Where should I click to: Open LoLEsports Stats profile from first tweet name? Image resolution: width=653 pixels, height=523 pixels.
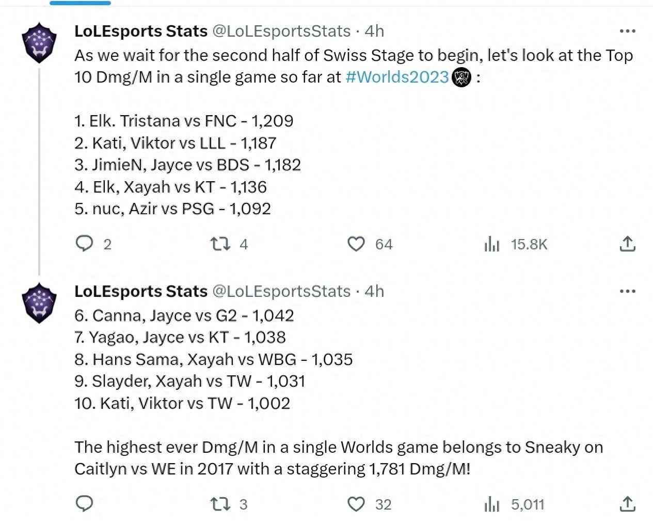(141, 31)
